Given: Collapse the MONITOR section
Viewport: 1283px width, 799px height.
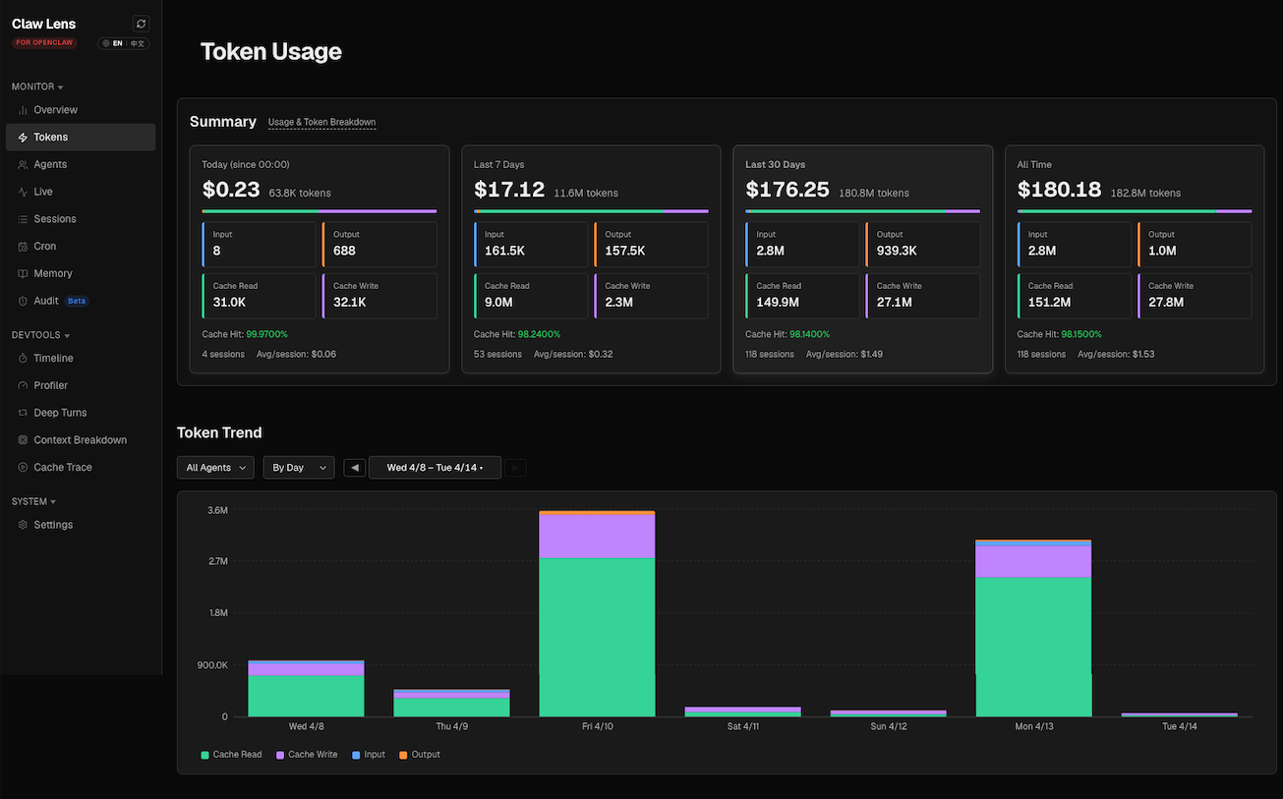Looking at the screenshot, I should click(37, 86).
